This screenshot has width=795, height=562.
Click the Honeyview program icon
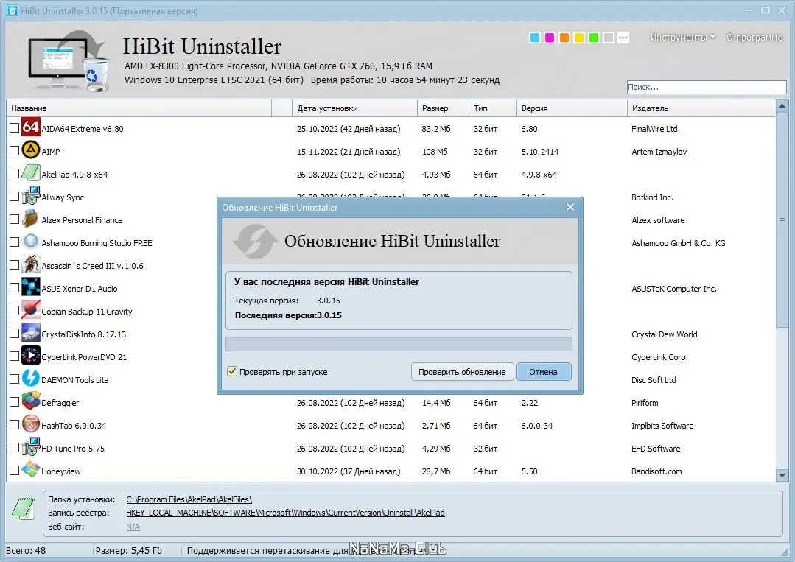[x=30, y=469]
